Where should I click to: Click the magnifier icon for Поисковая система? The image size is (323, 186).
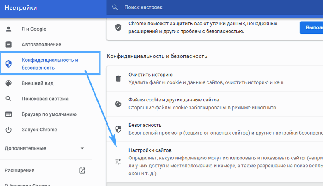click(x=8, y=99)
